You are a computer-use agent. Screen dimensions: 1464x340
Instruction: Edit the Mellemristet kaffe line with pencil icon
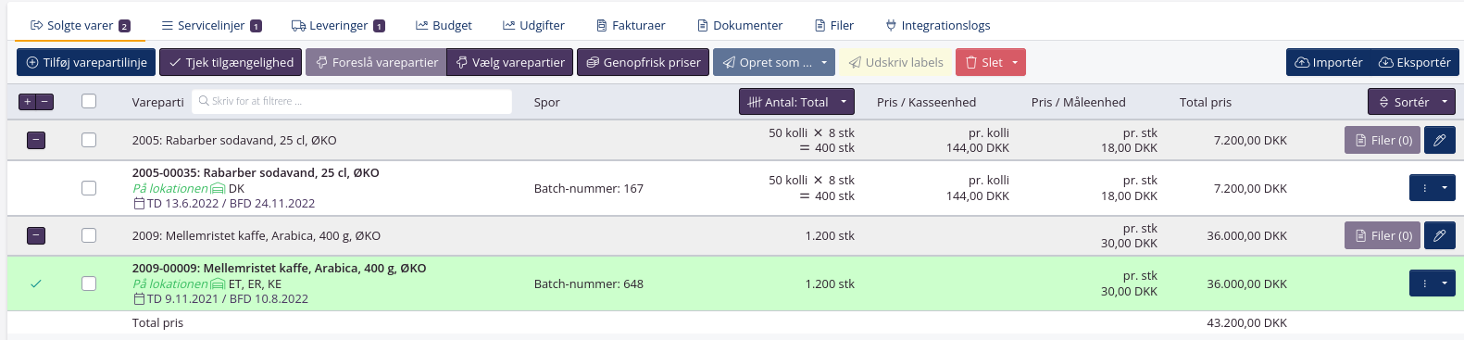pyautogui.click(x=1440, y=235)
